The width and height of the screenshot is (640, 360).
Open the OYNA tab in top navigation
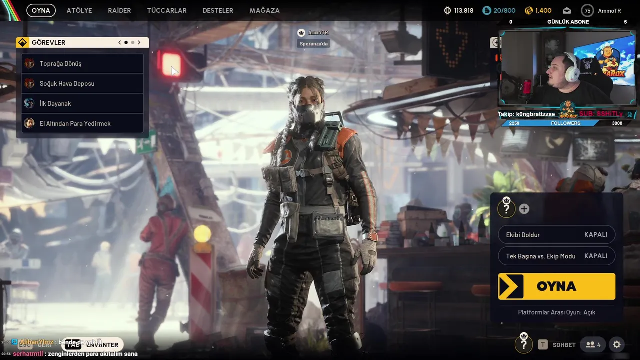click(41, 10)
